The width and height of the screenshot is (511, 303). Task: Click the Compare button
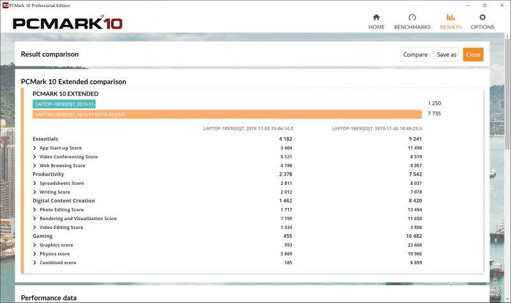coord(415,55)
